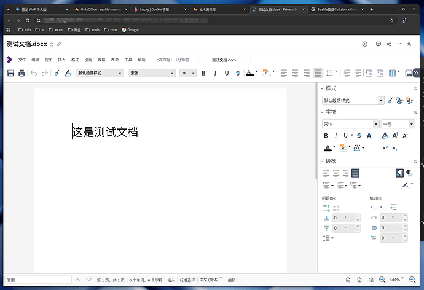Toggle underline in the main toolbar
Screen dimensions: 424x290
pyautogui.click(x=227, y=73)
